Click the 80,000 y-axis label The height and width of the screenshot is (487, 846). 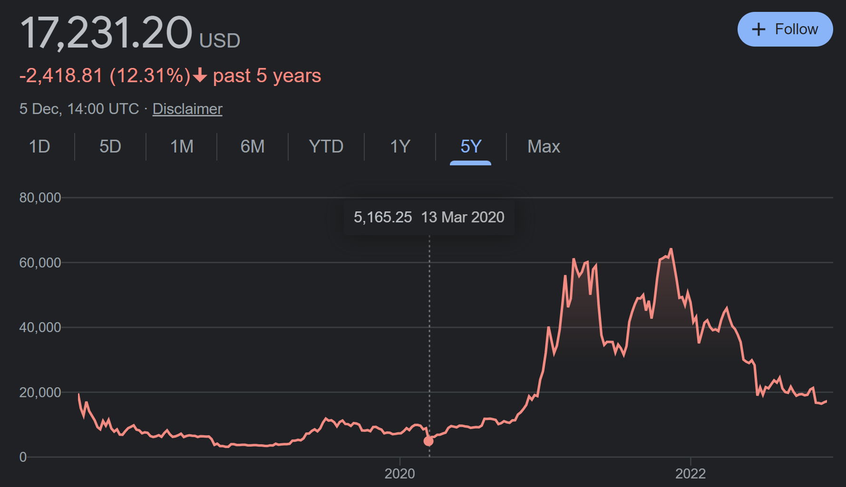click(40, 198)
